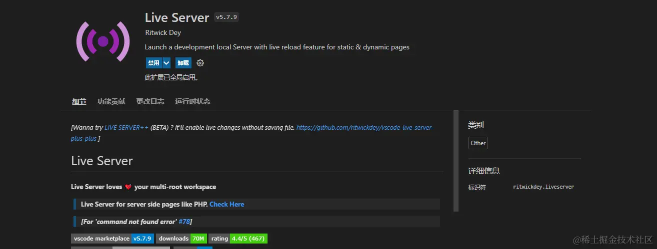Click the 此扩展已全局启用 status text
Screen dimensions: 657x249
click(x=171, y=77)
